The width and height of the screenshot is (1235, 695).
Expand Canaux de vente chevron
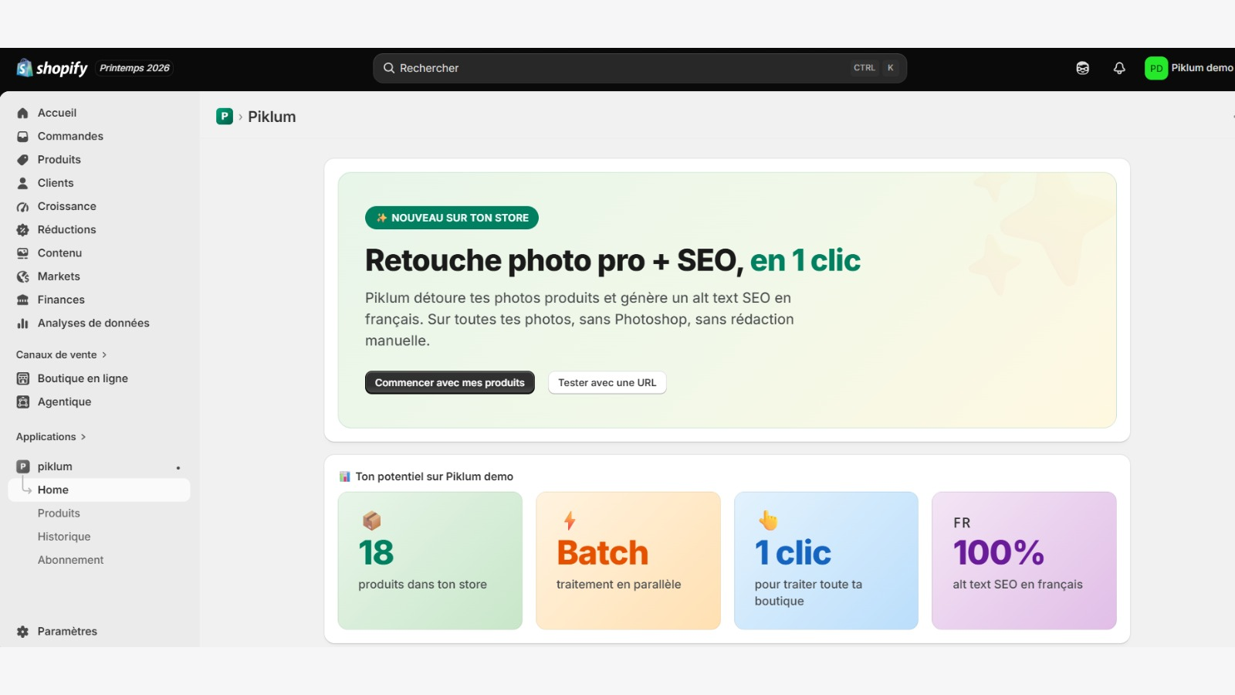[104, 354]
